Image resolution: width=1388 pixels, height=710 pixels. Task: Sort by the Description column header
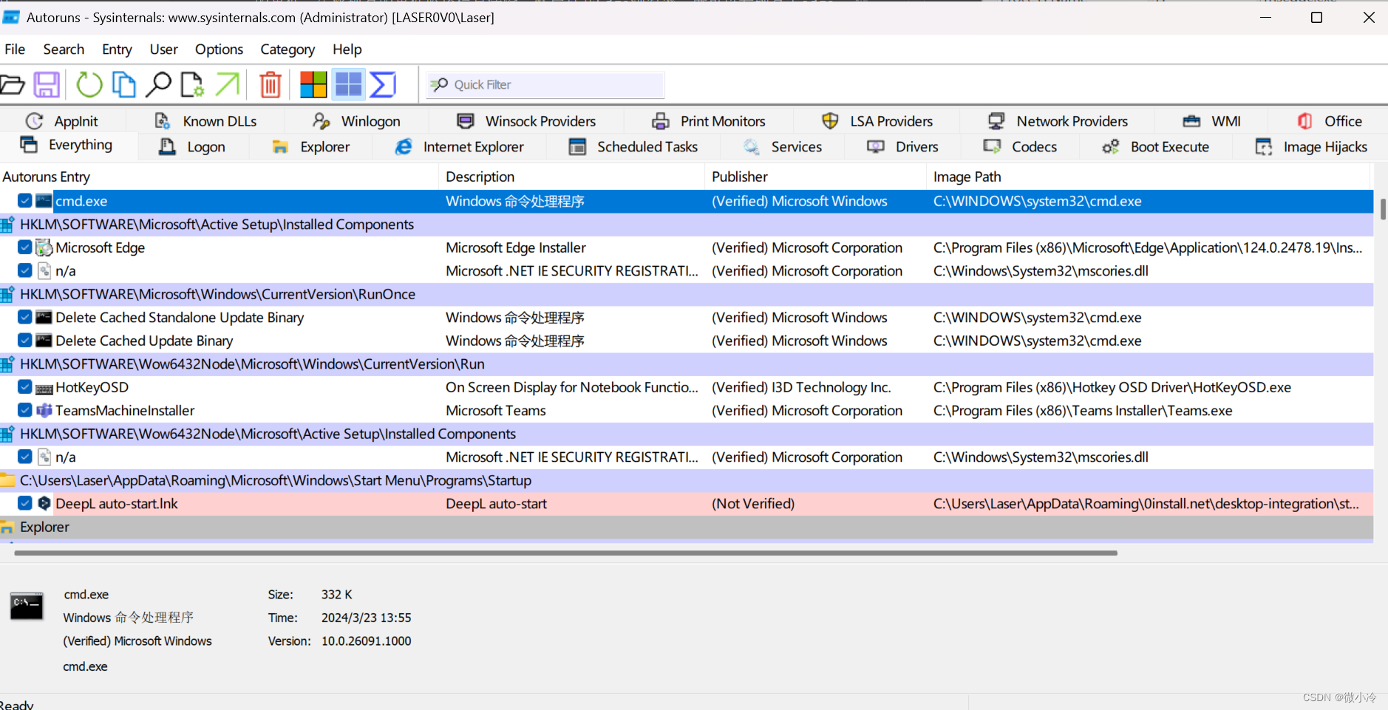point(572,177)
